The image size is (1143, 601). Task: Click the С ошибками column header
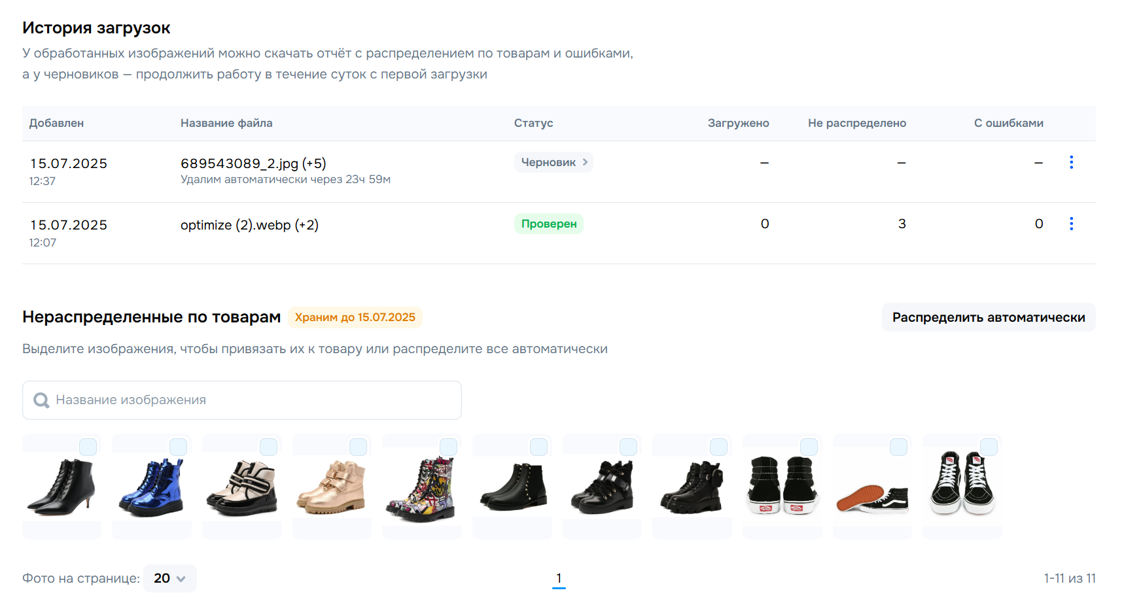(1008, 123)
